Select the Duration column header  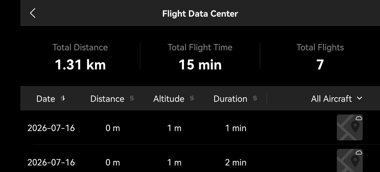coord(230,99)
